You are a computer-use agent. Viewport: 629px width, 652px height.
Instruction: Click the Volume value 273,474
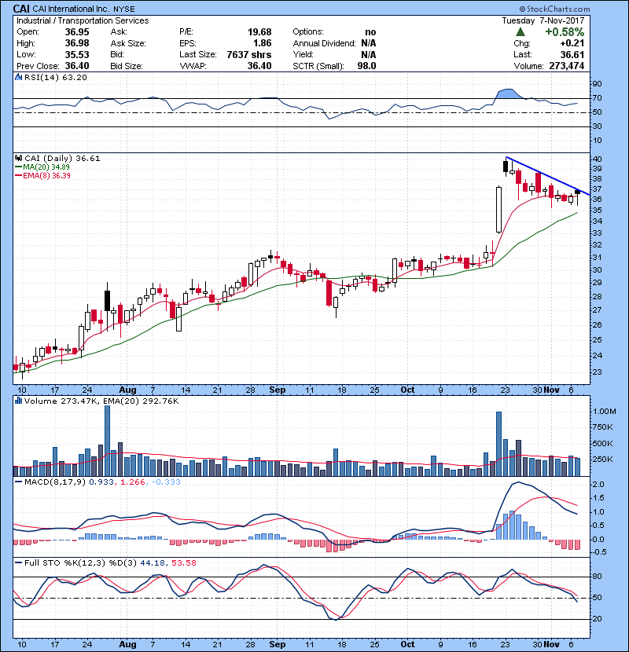567,66
